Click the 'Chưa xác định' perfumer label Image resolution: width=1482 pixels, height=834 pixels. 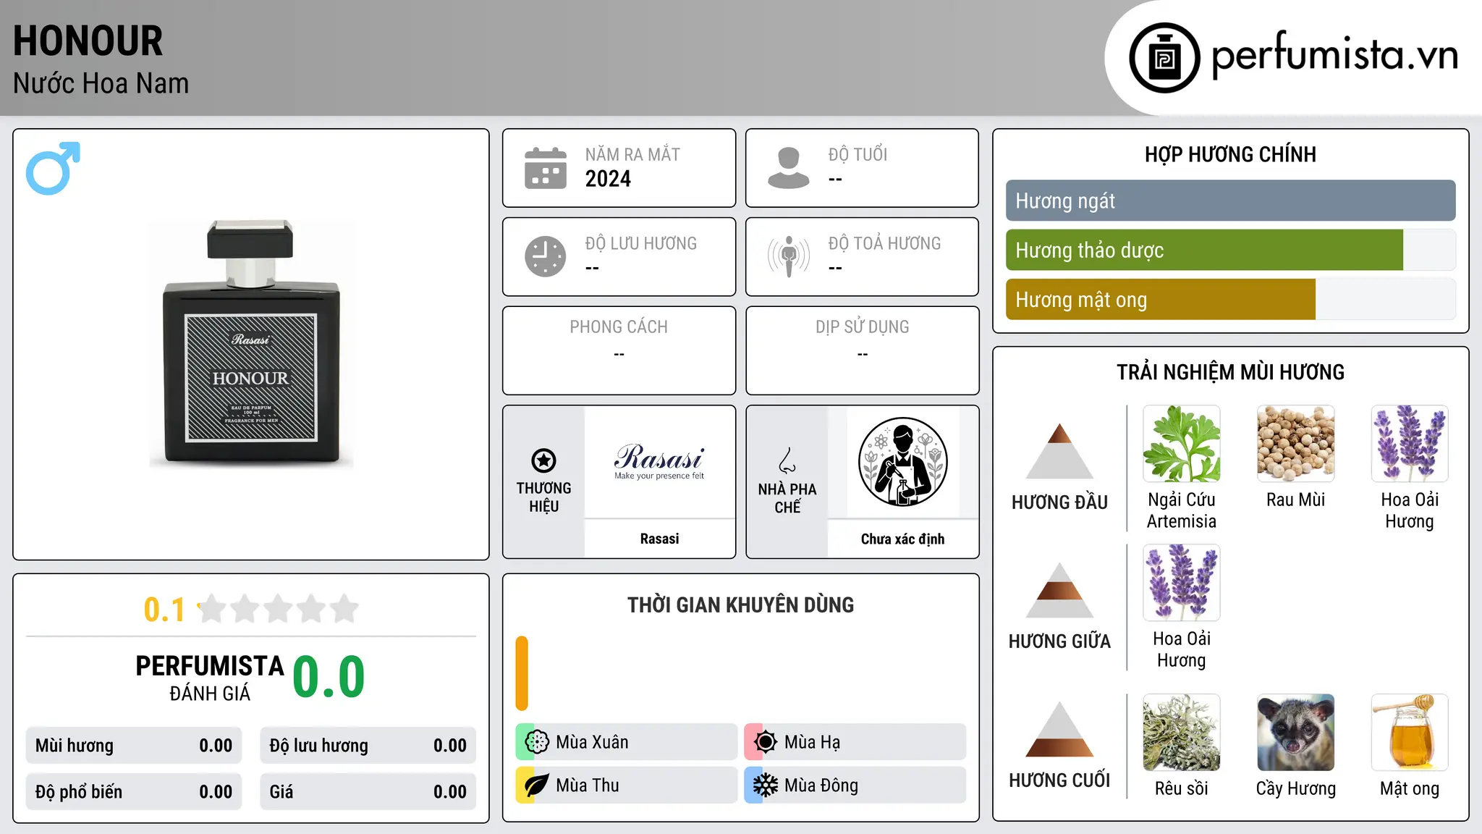902,539
